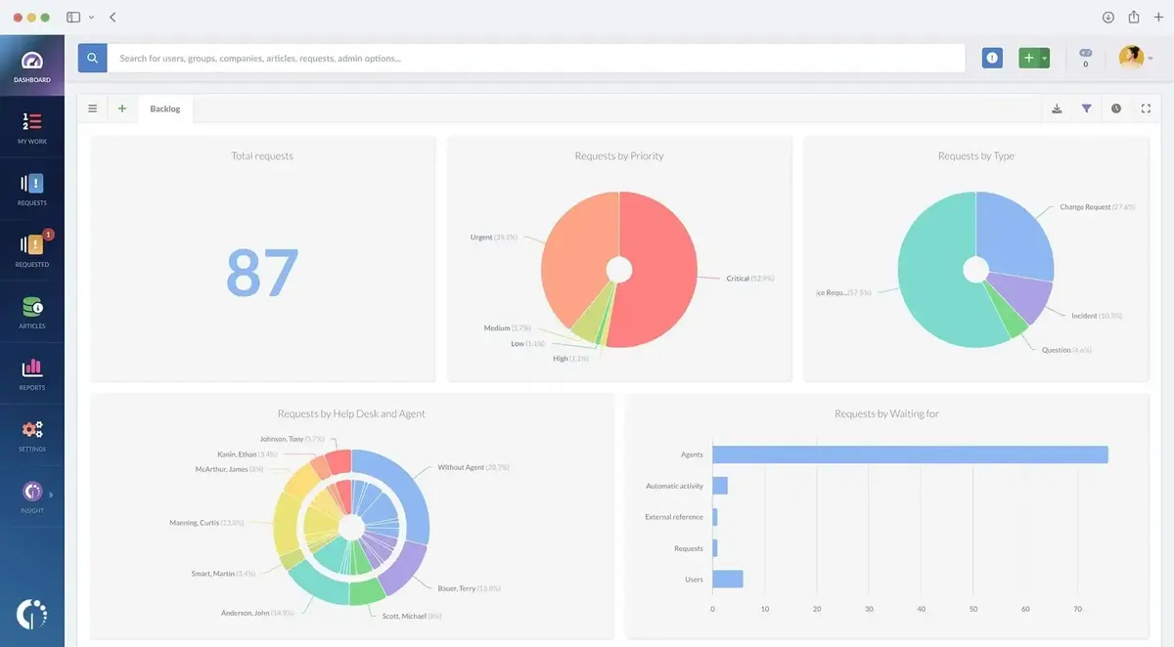
Task: Open the browser downloads icon
Action: coord(1107,17)
